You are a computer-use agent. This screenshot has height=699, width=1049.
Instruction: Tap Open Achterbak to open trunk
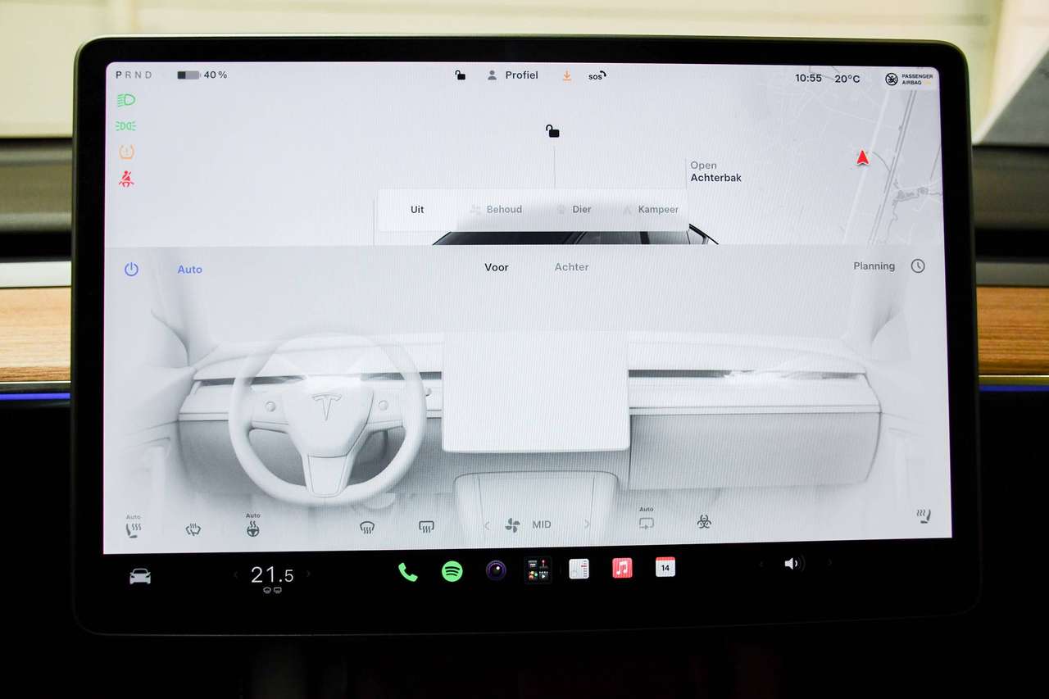[715, 171]
